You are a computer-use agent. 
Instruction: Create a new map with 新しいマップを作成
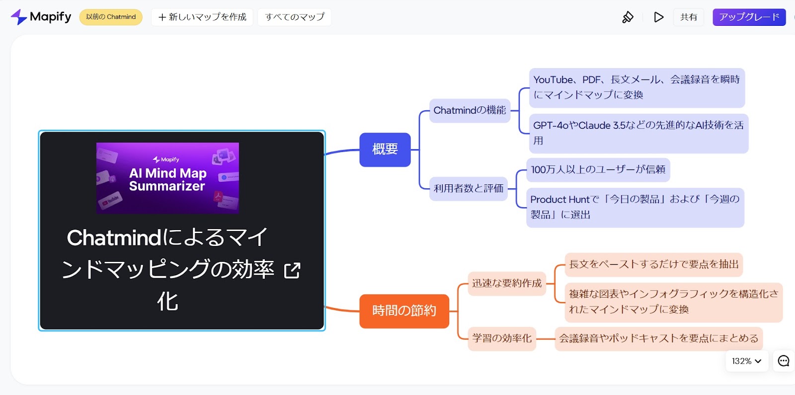202,17
